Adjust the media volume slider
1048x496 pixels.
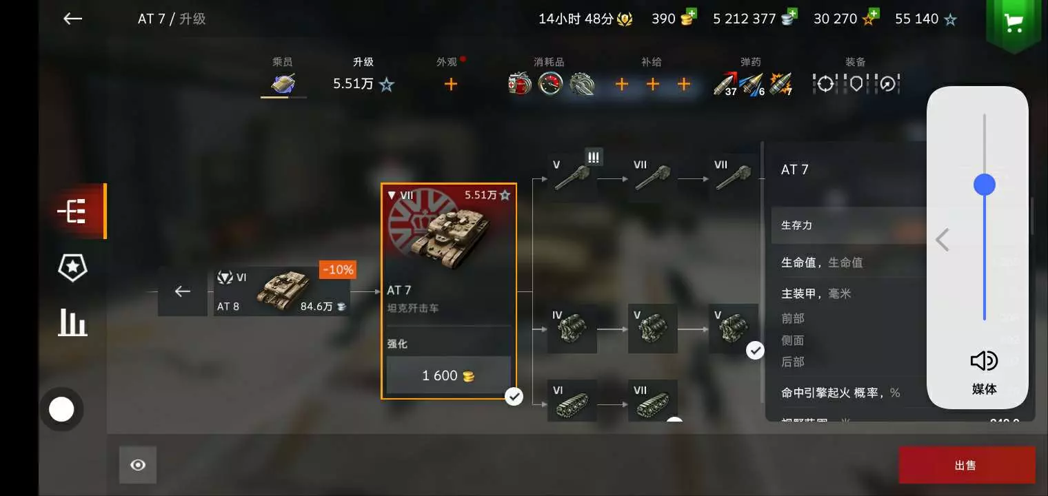click(985, 217)
